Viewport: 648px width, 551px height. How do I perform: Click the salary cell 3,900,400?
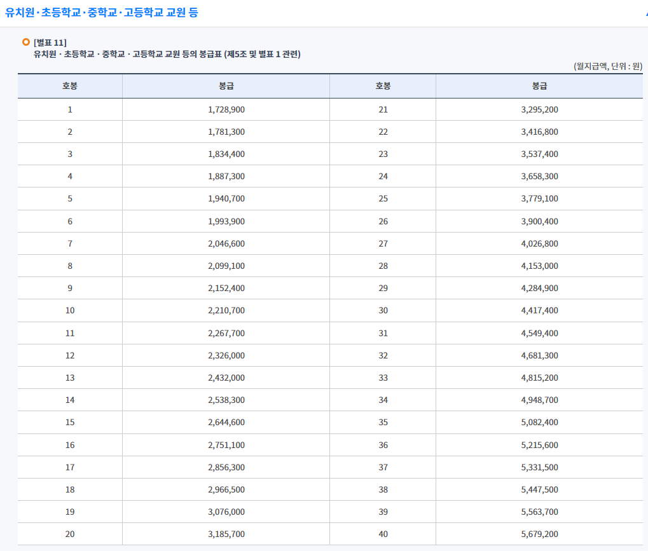point(539,221)
